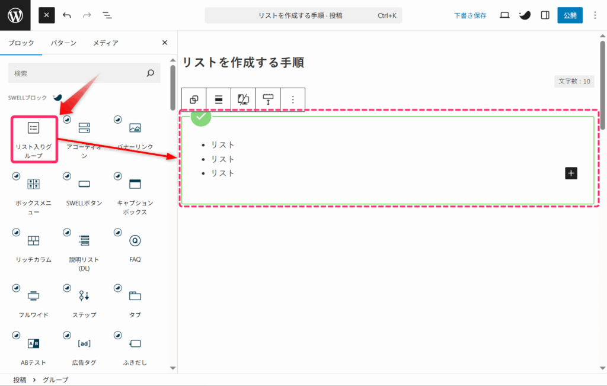Switch to the メディア tab

tap(106, 43)
